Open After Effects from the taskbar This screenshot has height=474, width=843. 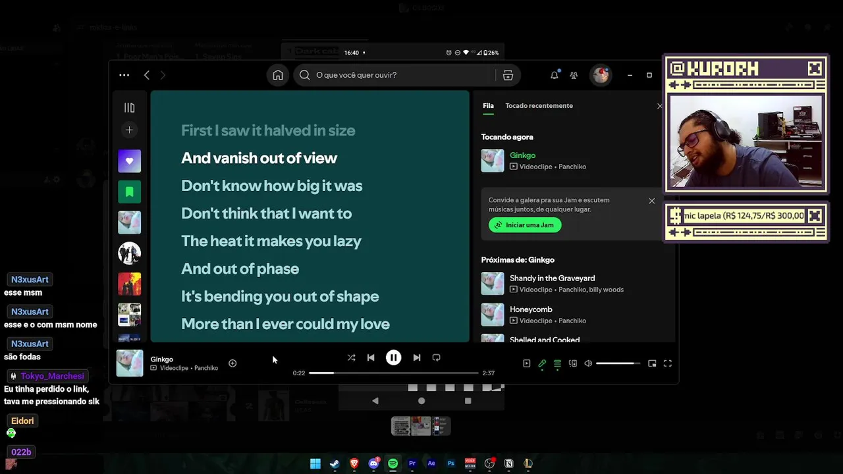431,463
